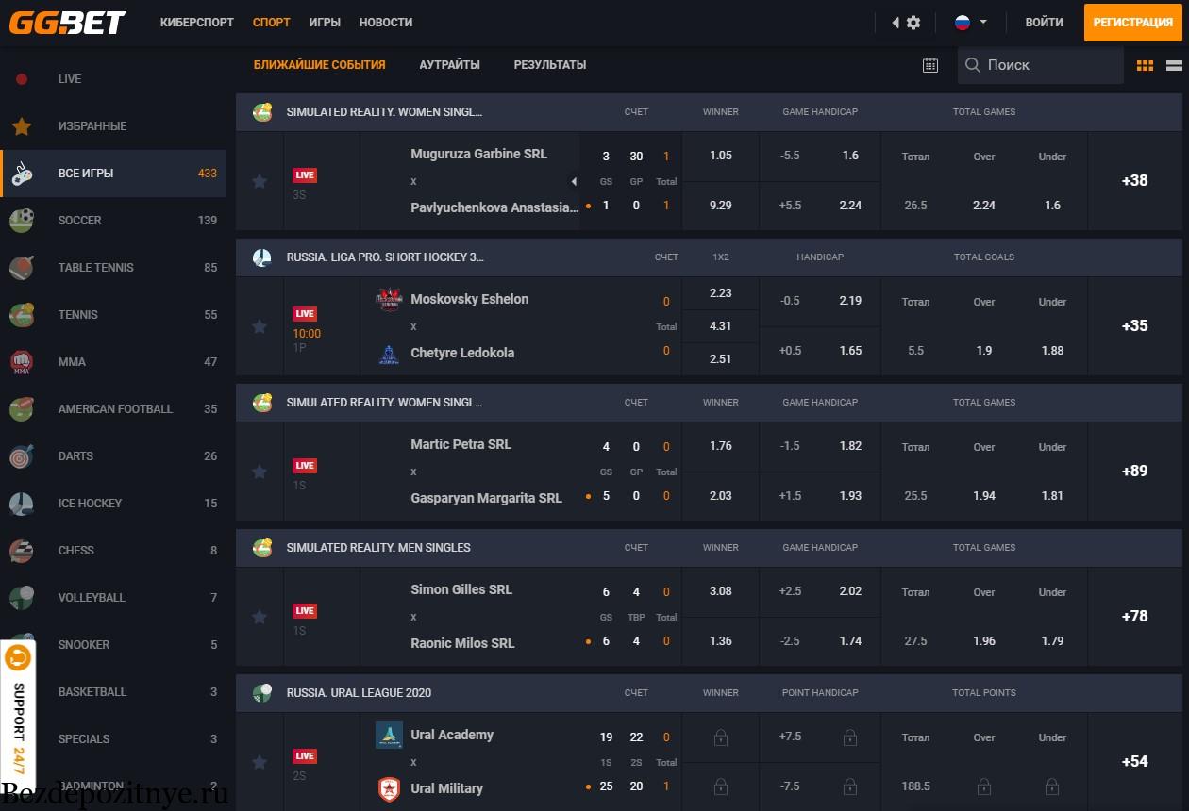Favorite the Ural Academy match star
Viewport: 1189px width, 811px height.
260,762
